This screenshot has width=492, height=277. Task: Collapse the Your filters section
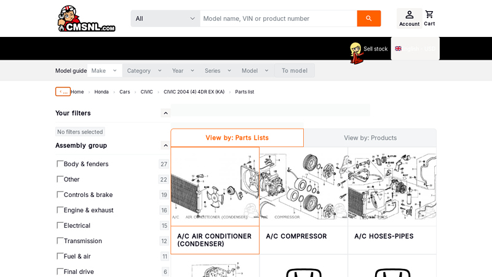[x=165, y=113]
